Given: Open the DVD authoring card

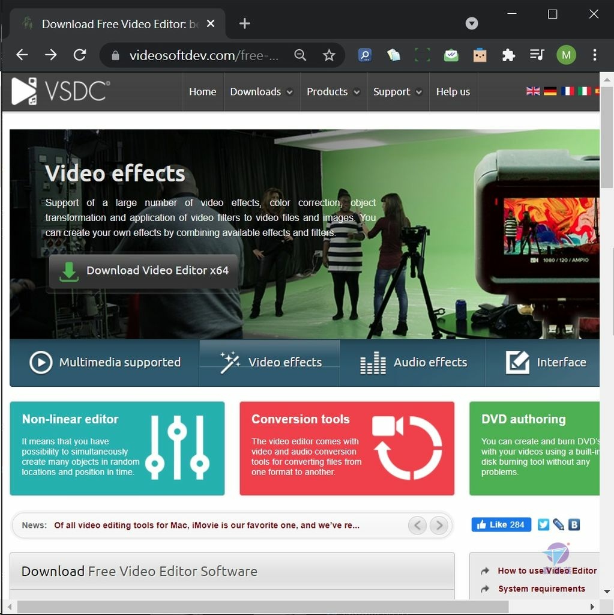Looking at the screenshot, I should 534,448.
